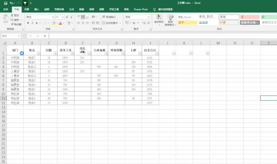
Task: Enable wrap text (自动换行)
Action: tap(109, 17)
